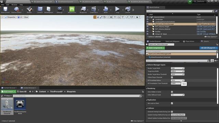Toggle visibility of the Landscape actor
This screenshot has height=123, width=219.
[147, 19]
